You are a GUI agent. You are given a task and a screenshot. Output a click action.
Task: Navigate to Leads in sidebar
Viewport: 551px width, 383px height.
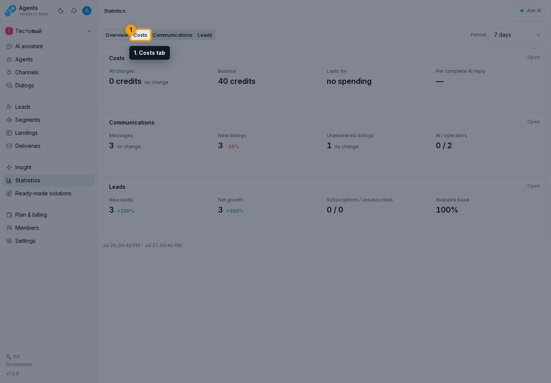click(x=49, y=107)
